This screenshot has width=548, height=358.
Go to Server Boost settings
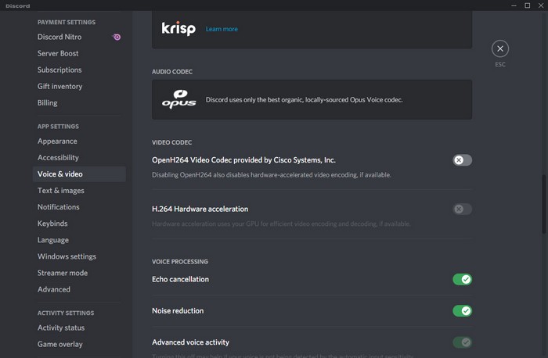click(79, 53)
